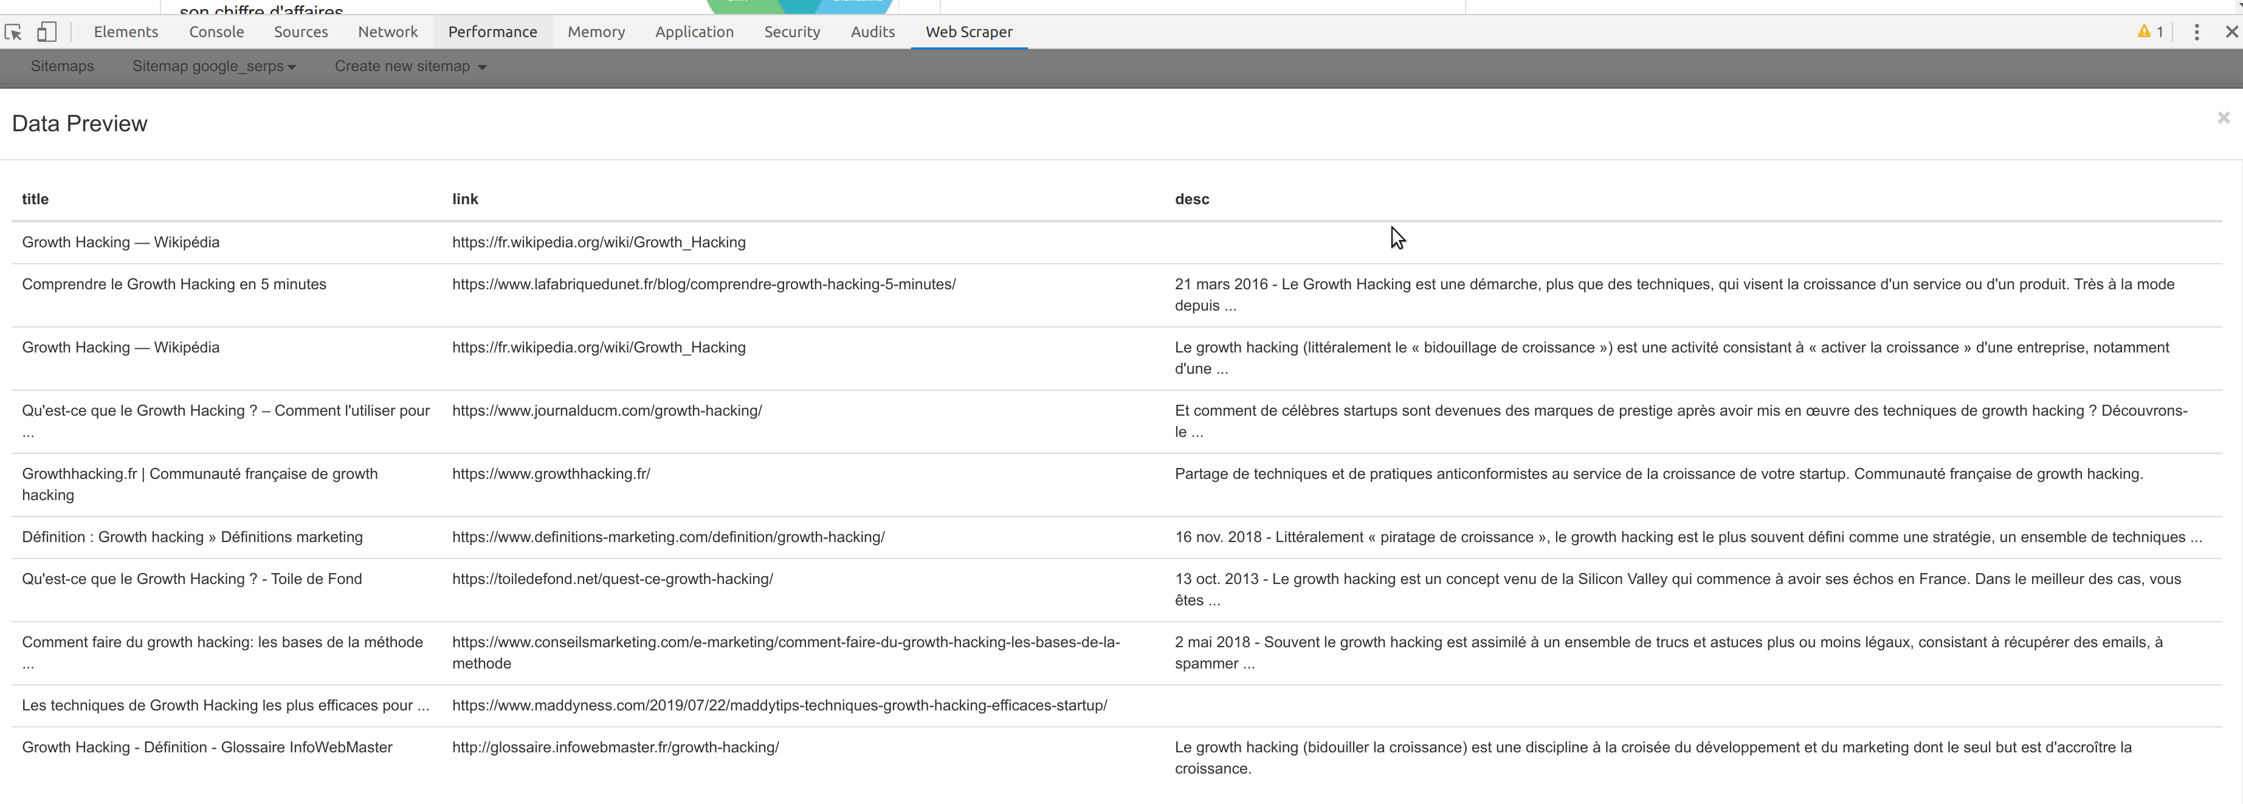Click the toiledefond.net URL cell

pyautogui.click(x=612, y=580)
